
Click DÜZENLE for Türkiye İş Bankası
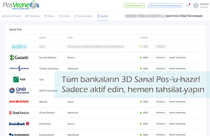pyautogui.click(x=161, y=69)
